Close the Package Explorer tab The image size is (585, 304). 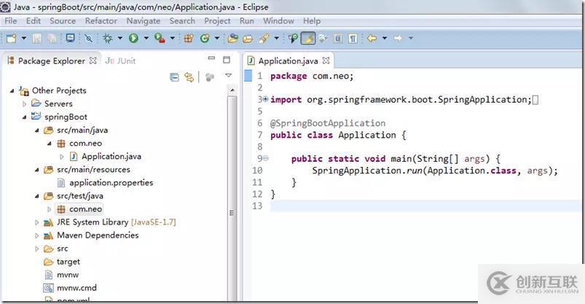(x=93, y=61)
